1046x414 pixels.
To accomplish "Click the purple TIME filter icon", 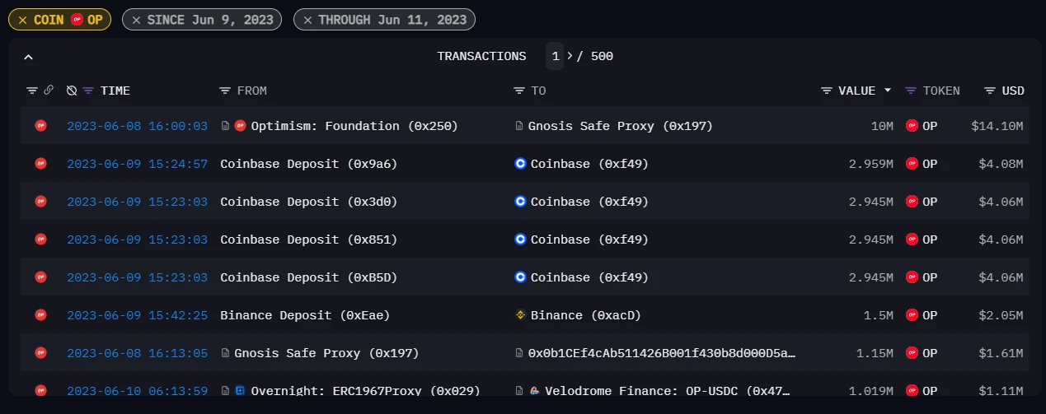I will coord(88,91).
